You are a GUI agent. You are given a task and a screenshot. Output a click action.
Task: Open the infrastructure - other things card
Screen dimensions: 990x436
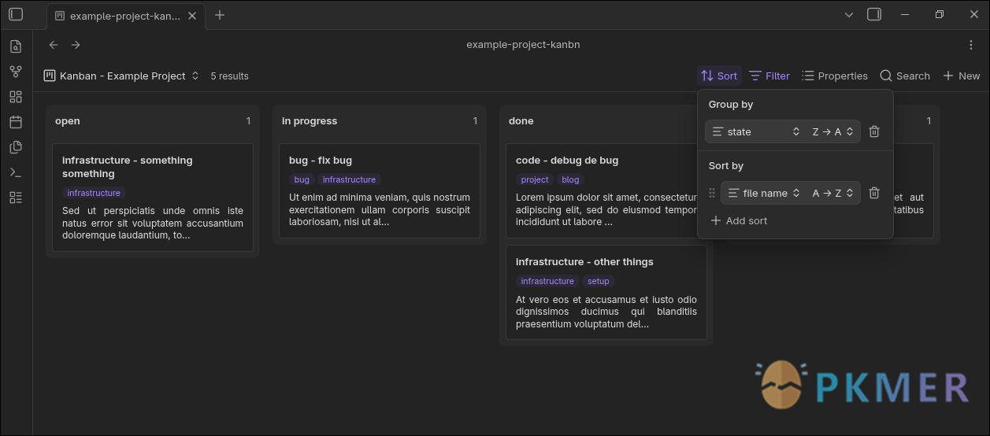(x=606, y=292)
